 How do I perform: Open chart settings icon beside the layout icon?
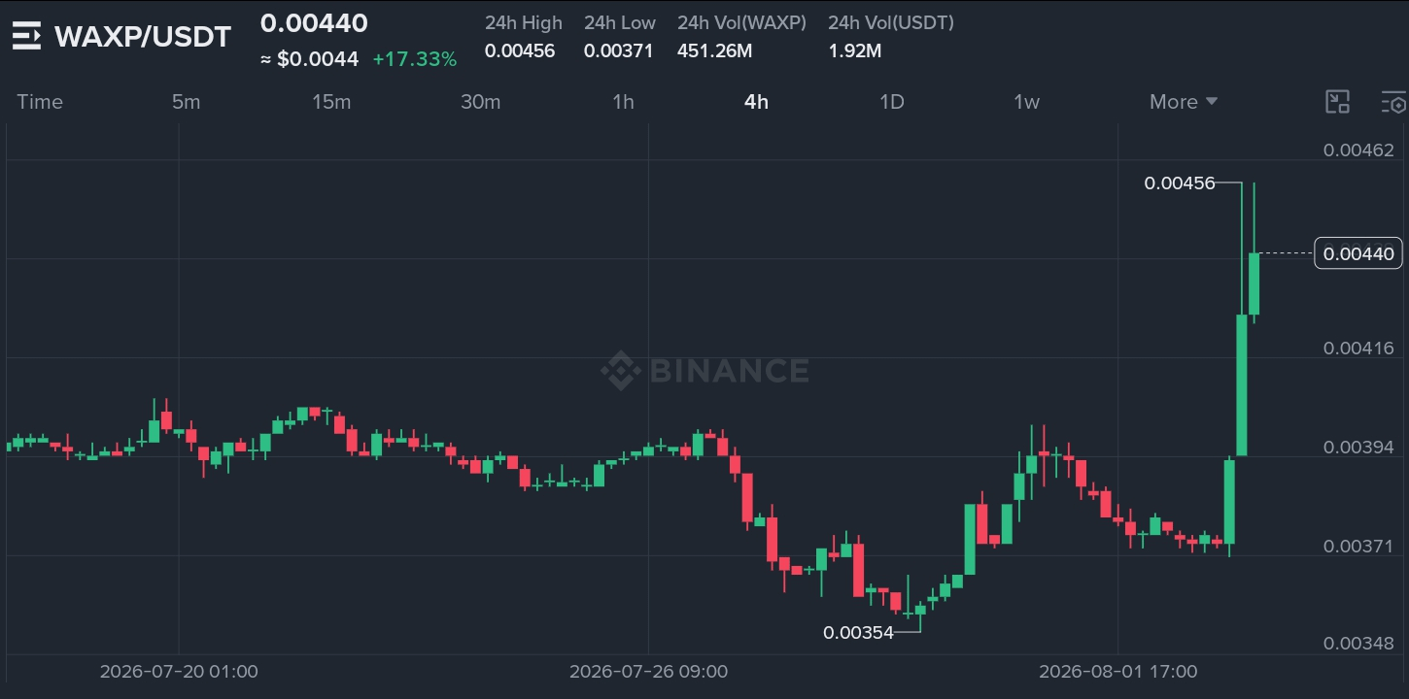point(1393,102)
